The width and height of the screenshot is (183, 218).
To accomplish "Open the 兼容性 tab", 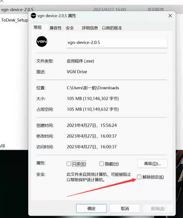I will 56,28.
